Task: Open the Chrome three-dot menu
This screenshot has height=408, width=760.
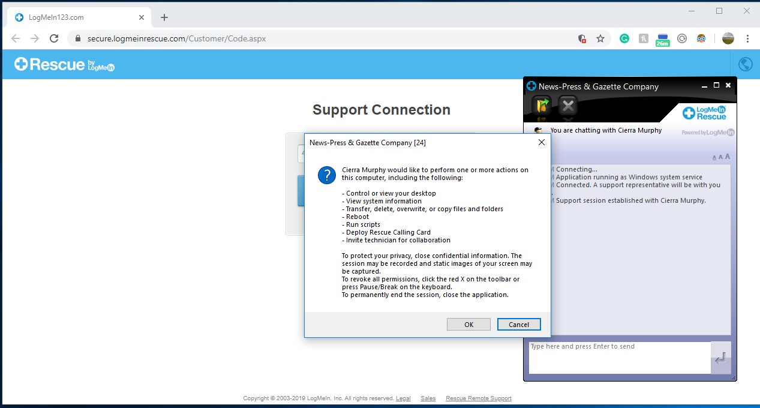Action: [x=747, y=38]
